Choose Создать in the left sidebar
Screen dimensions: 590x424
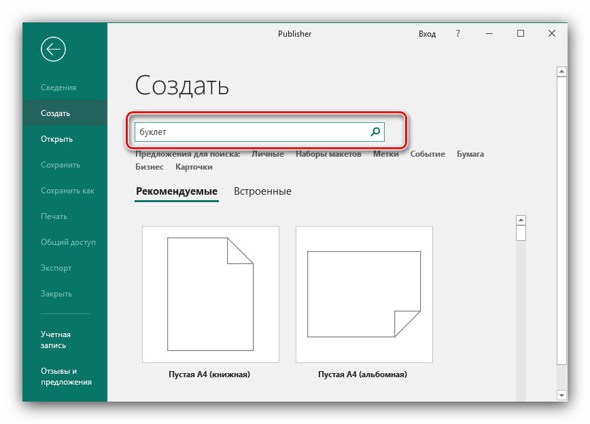pyautogui.click(x=56, y=113)
